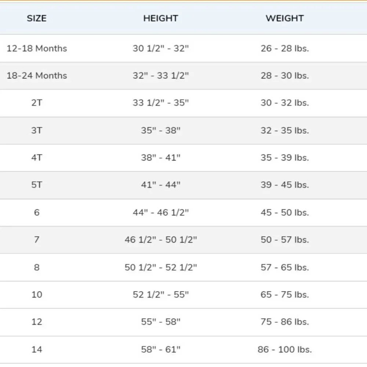Click height value 44" - 46 1/2"
Viewport: 367px width, 367px height.
tap(161, 212)
